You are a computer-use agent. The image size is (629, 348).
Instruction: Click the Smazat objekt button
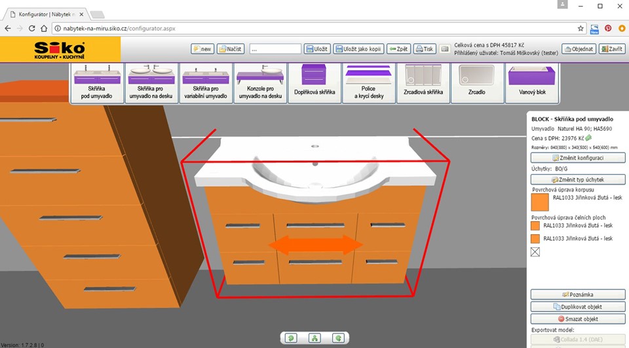tap(578, 319)
